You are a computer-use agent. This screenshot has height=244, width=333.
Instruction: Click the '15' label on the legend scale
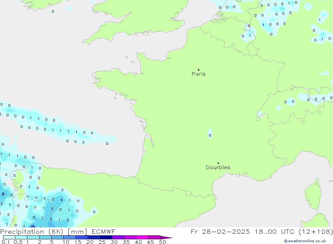(x=78, y=242)
